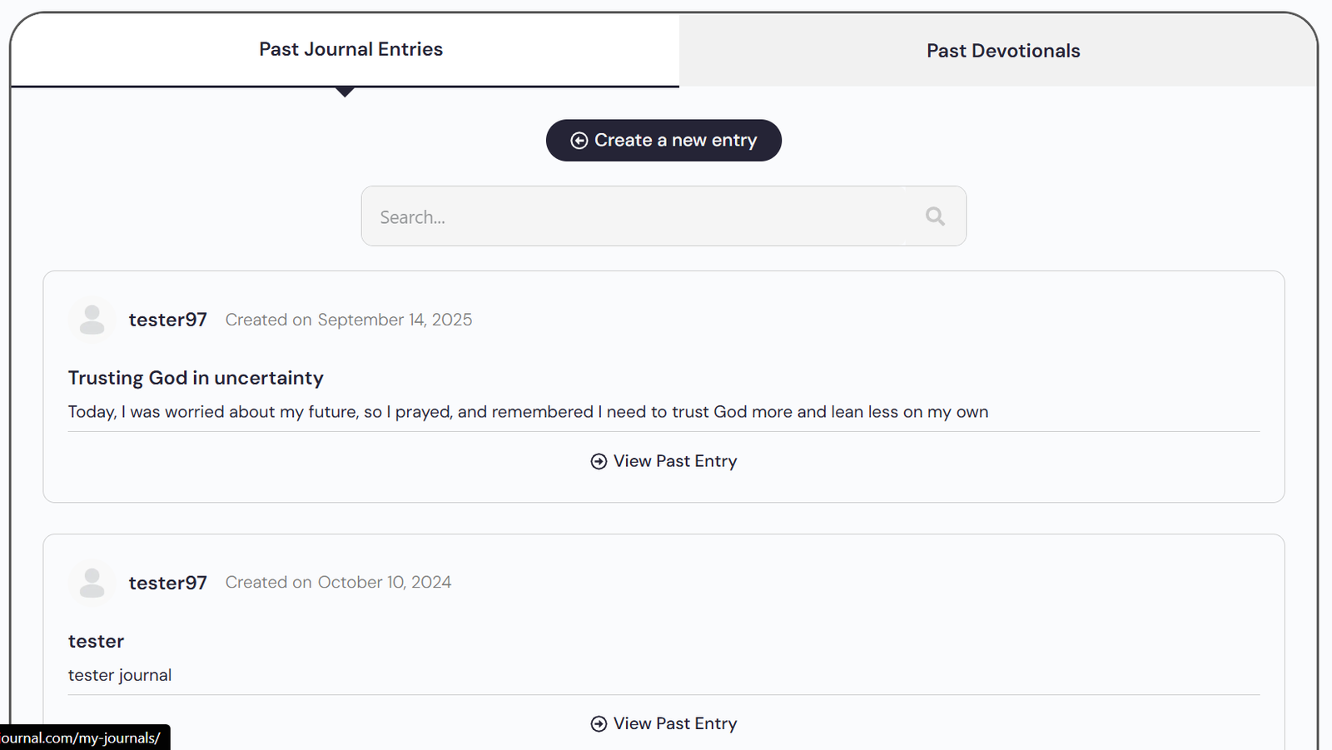This screenshot has width=1332, height=750.
Task: Click the excerpt starting 'Today, I was worried'
Action: coord(528,412)
